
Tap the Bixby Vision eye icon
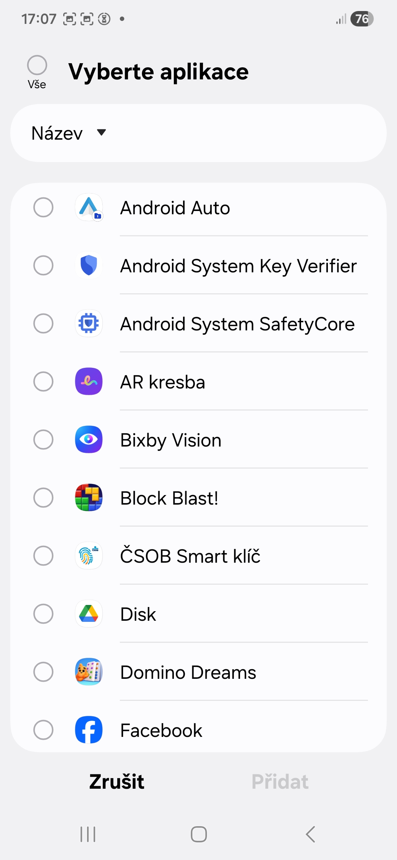pyautogui.click(x=89, y=440)
